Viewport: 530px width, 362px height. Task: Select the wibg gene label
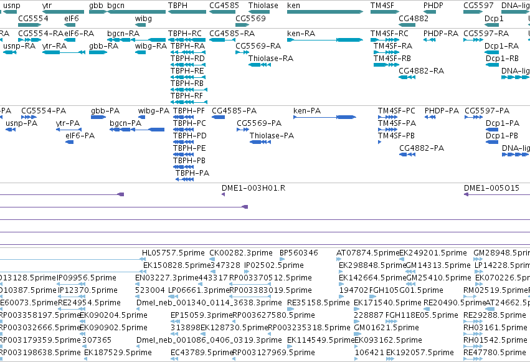pos(143,18)
